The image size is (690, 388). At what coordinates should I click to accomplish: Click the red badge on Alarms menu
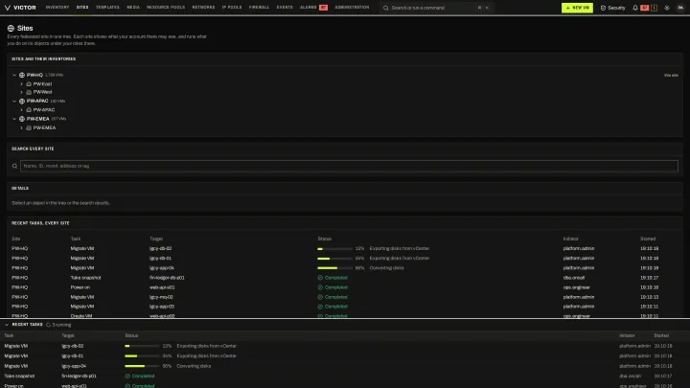(x=324, y=8)
